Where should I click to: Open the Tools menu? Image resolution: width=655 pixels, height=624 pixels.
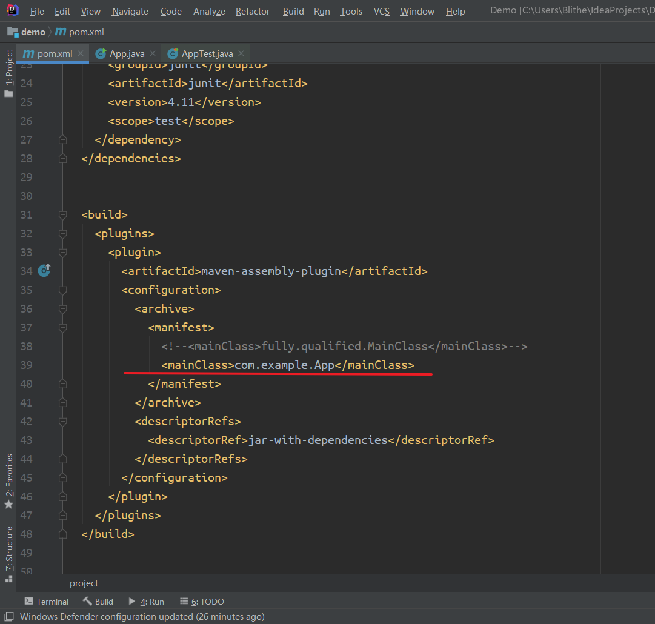[351, 12]
